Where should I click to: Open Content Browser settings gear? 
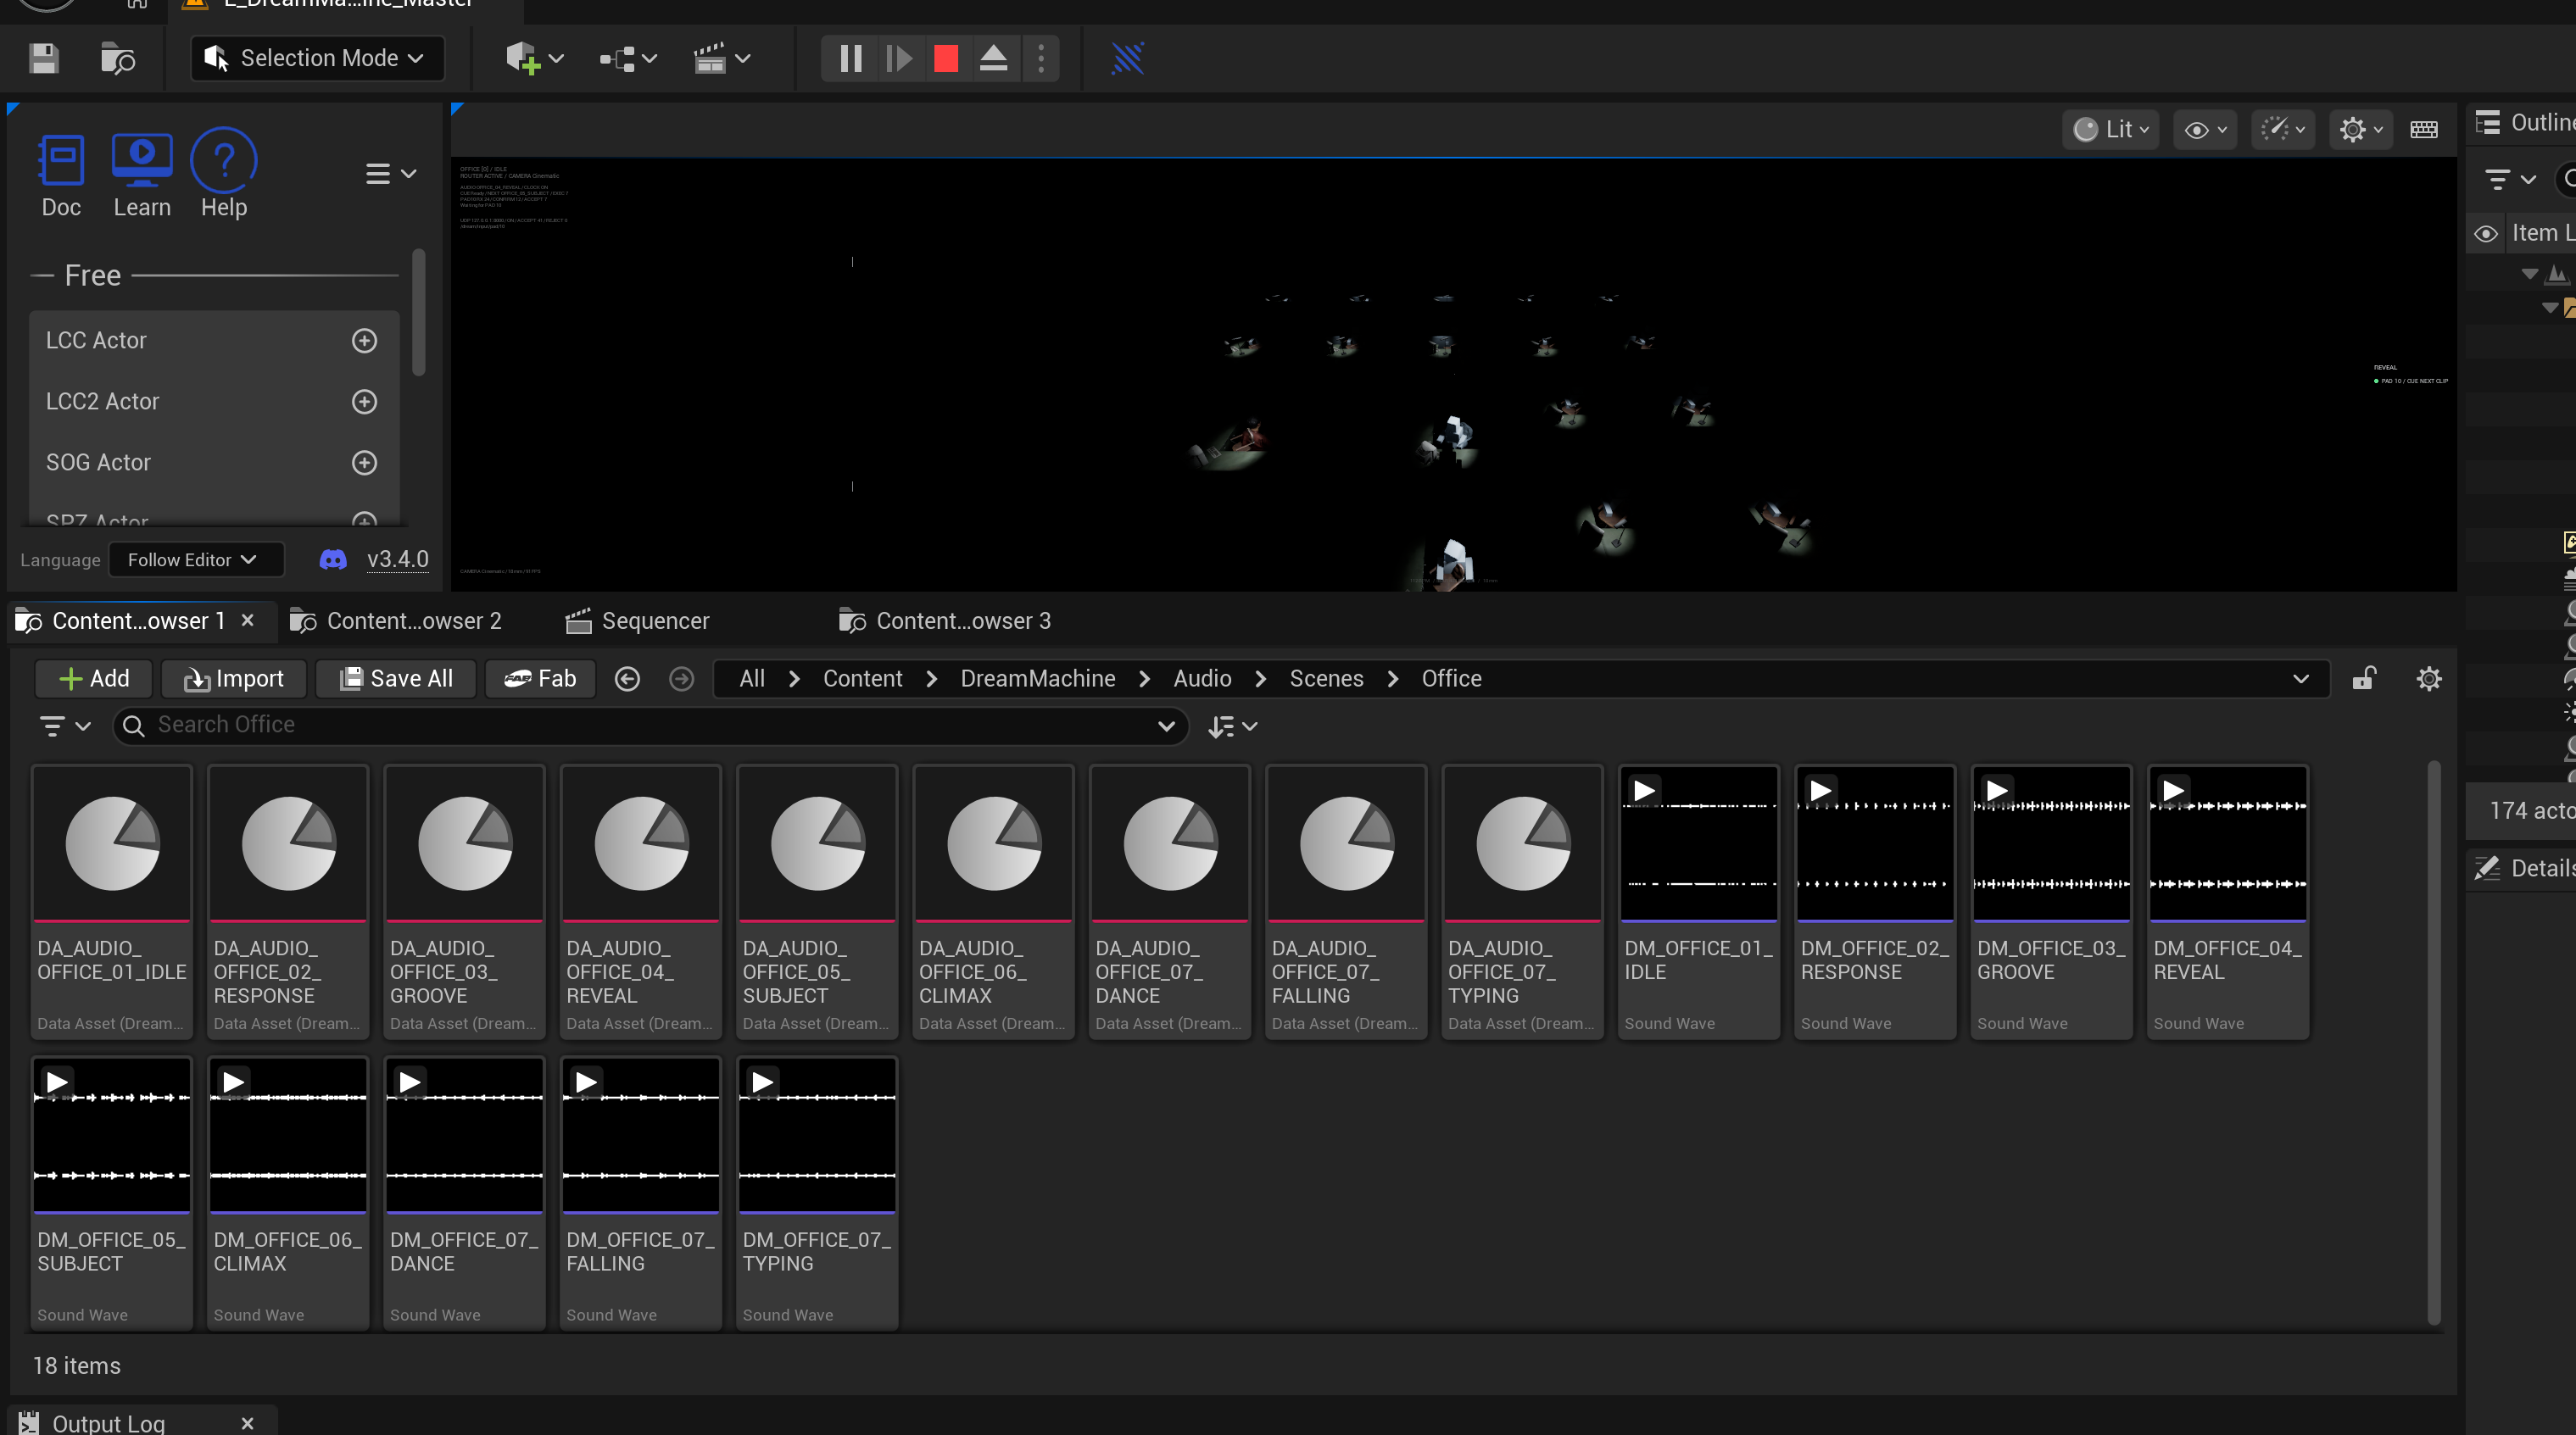coord(2429,680)
